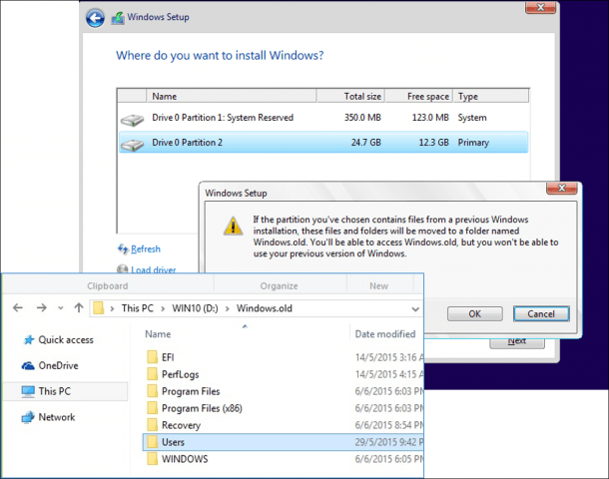The width and height of the screenshot is (609, 479).
Task: Click the Network icon in sidebar
Action: click(x=28, y=417)
